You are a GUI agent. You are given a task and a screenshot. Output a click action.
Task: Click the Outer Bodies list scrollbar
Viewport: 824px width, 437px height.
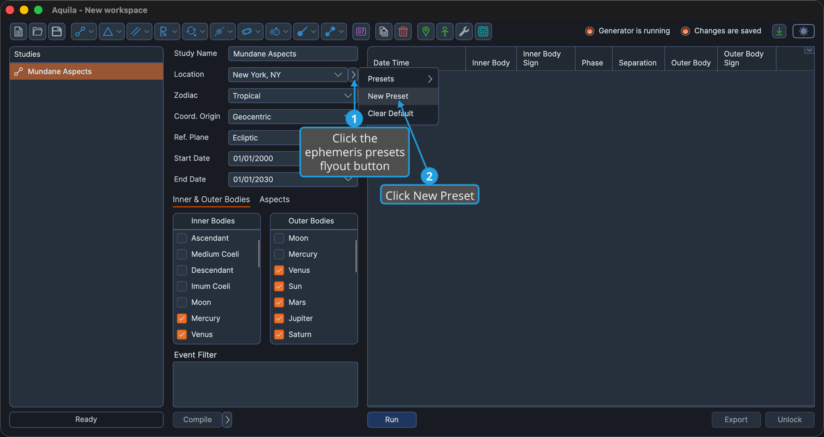[356, 256]
